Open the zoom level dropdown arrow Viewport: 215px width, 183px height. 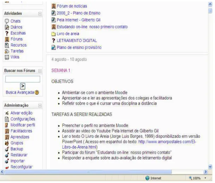pyautogui.click(x=205, y=178)
